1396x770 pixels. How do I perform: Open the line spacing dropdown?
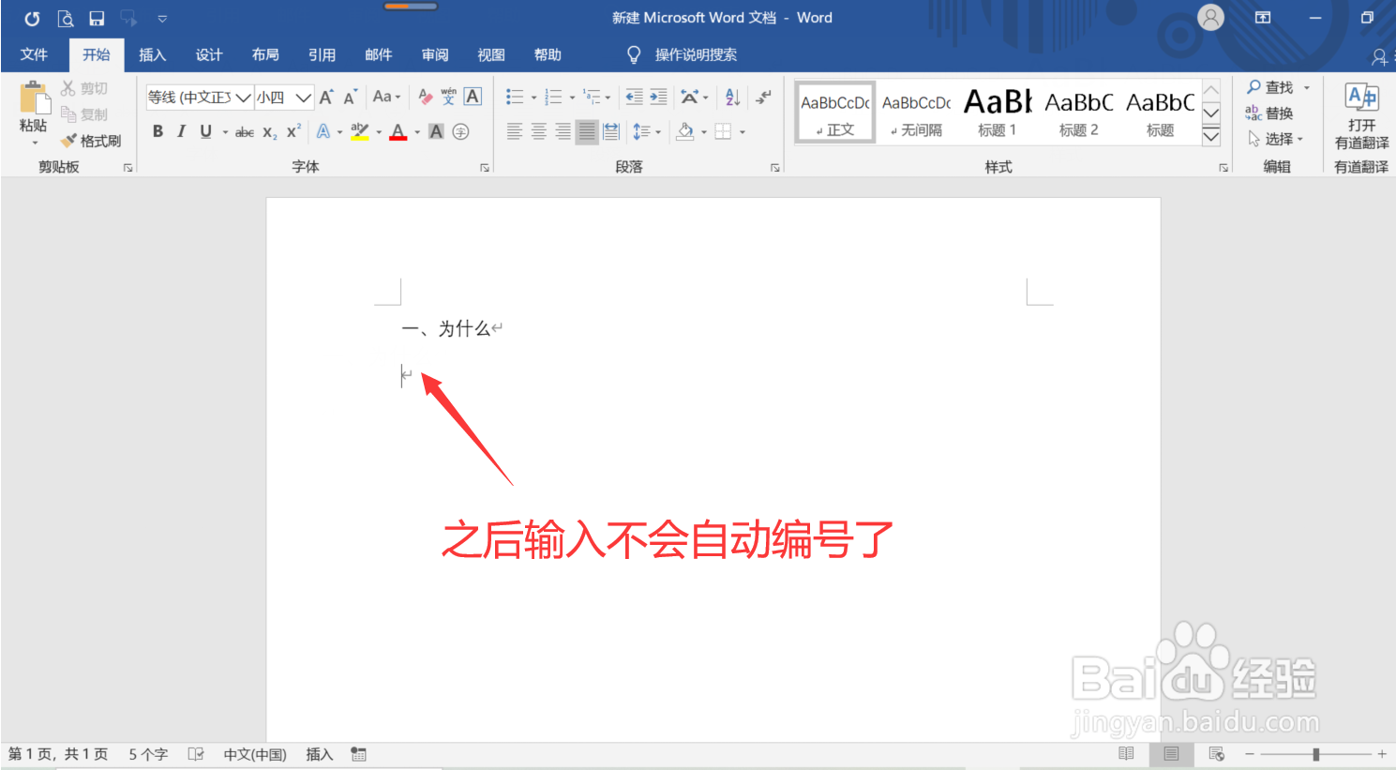coord(647,132)
